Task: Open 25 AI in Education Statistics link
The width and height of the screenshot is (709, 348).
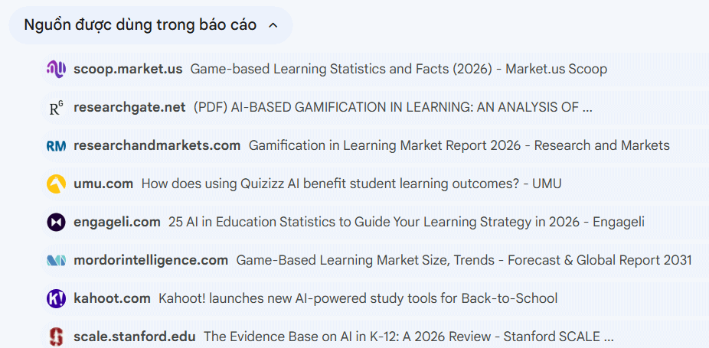Action: (406, 222)
